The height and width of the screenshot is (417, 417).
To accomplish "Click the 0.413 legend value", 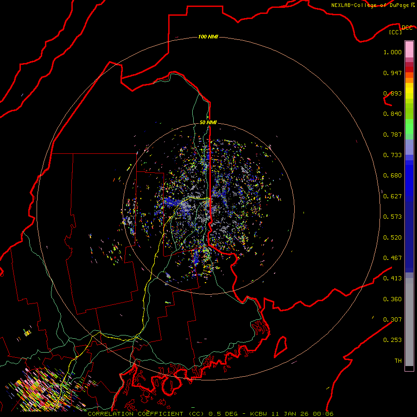I will 392,278.
